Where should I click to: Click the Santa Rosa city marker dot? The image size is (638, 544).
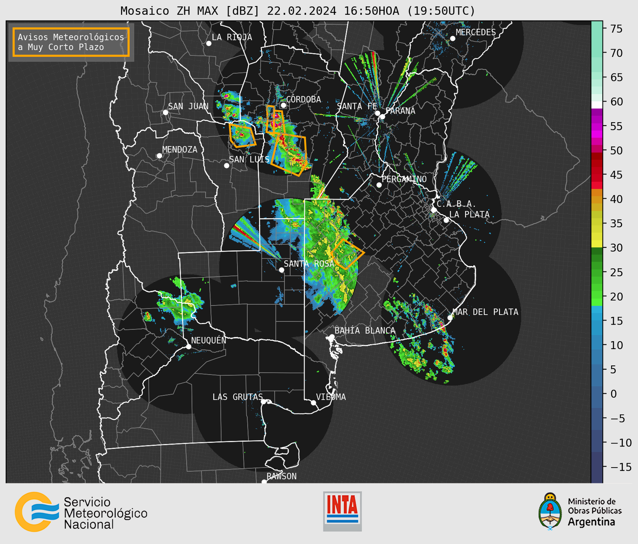pos(281,270)
